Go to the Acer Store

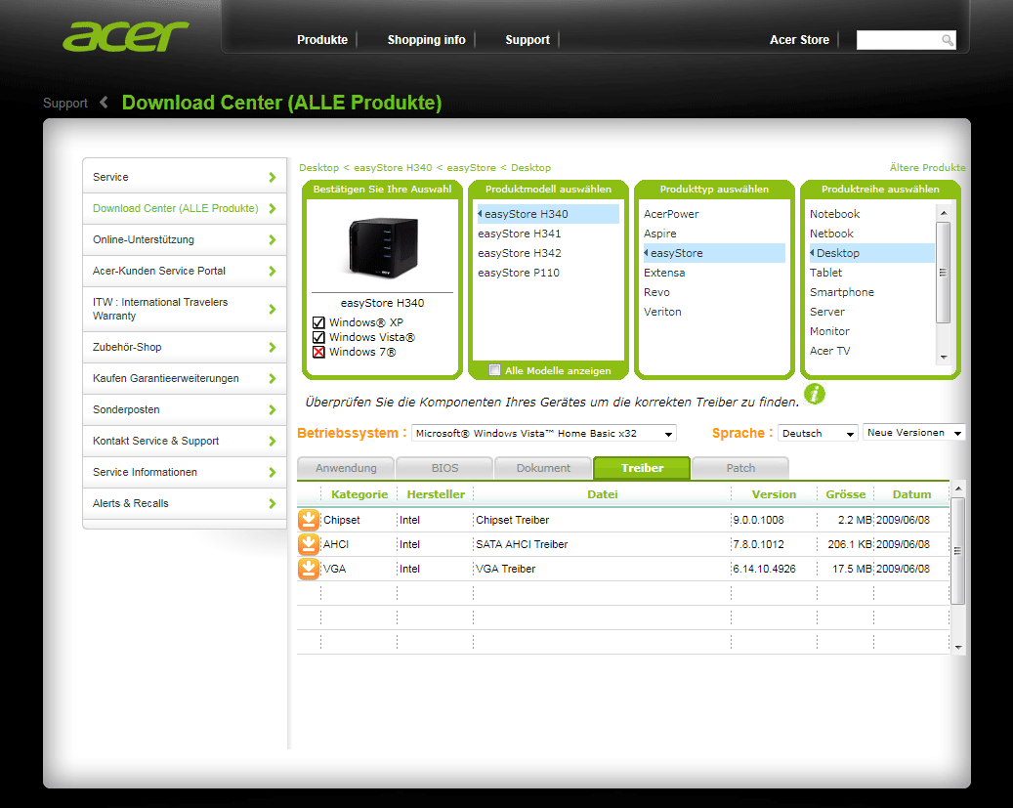(799, 40)
